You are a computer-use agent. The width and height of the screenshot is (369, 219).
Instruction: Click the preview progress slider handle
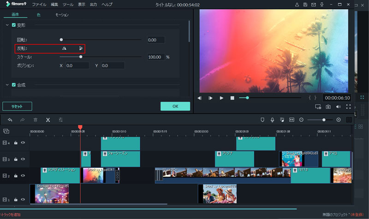click(x=247, y=98)
